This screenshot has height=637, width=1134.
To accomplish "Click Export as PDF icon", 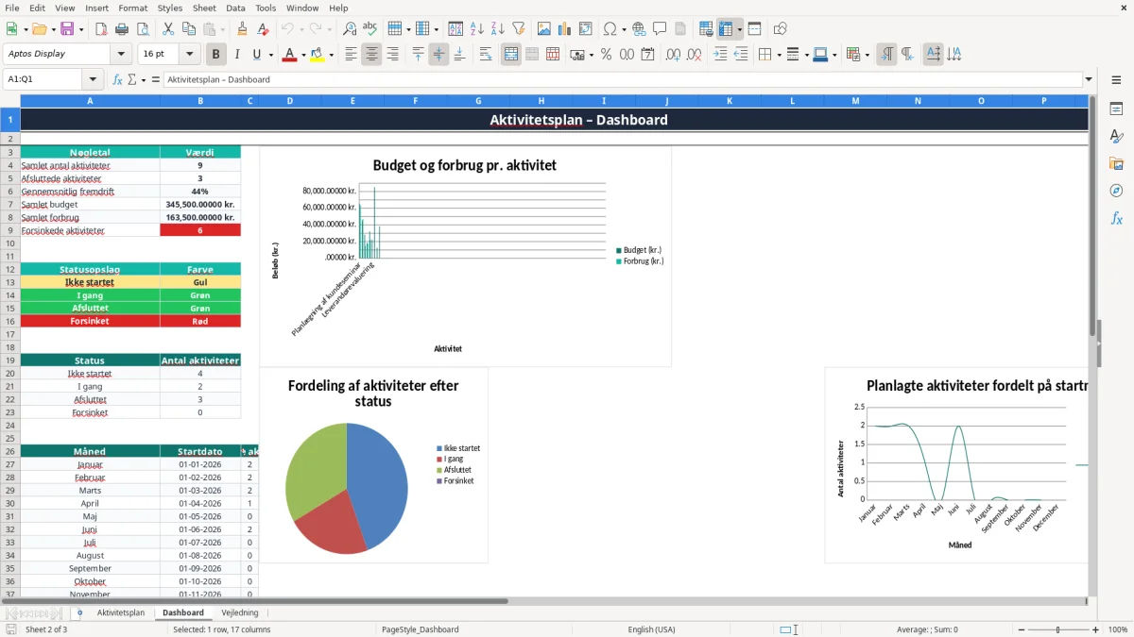I will coord(101,29).
